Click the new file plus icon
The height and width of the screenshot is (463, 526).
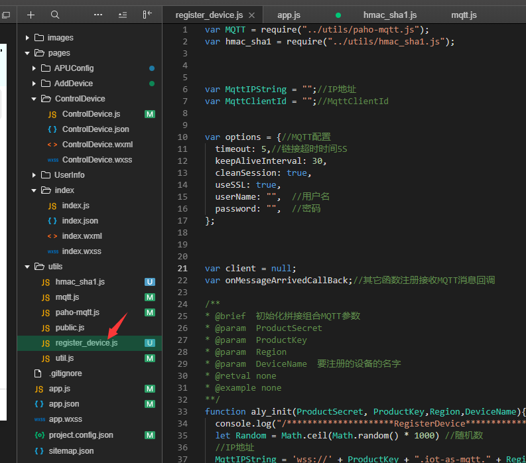tap(31, 15)
